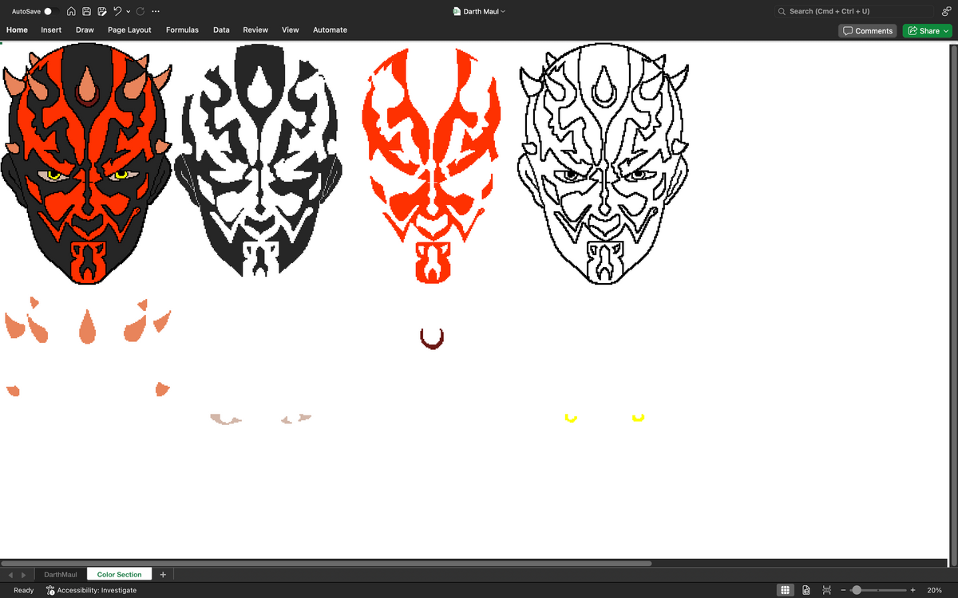The image size is (958, 598).
Task: Open the Data ribbon tab
Action: 221,30
